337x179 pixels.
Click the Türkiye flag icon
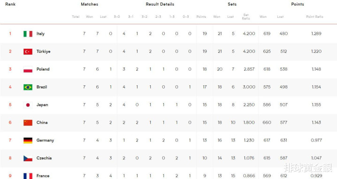click(28, 52)
